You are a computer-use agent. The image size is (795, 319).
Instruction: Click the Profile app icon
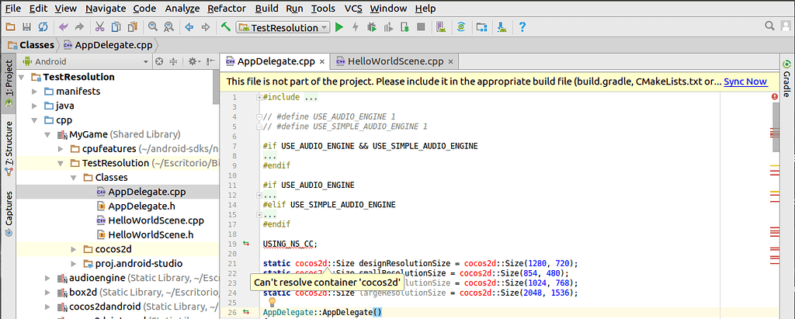tap(388, 27)
